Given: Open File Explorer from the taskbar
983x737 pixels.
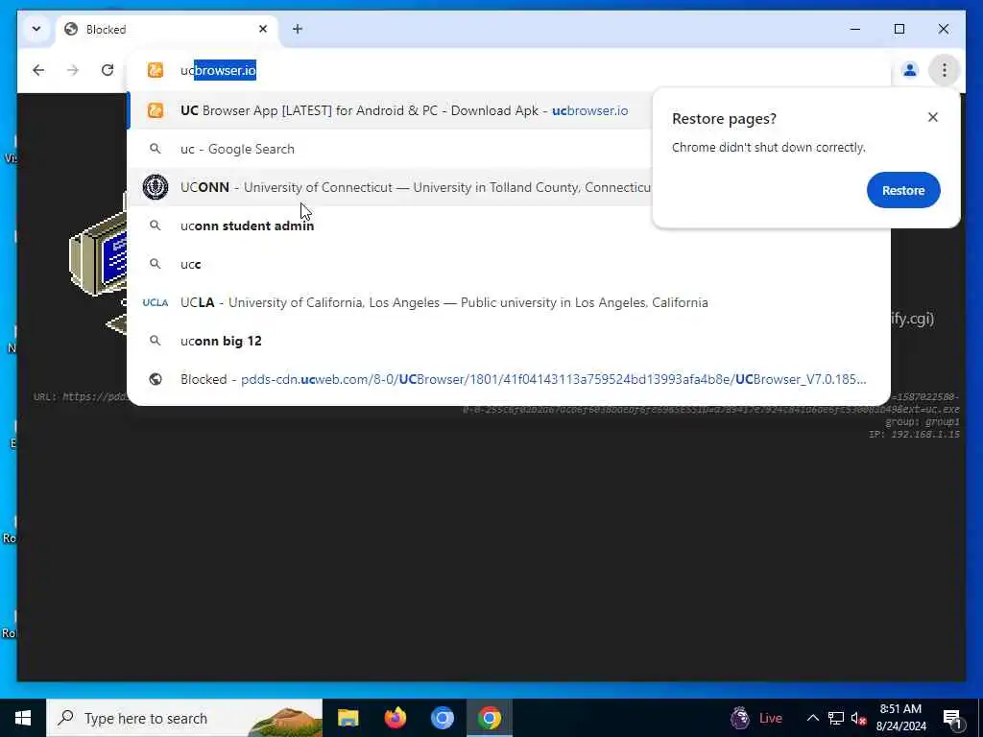Looking at the screenshot, I should pyautogui.click(x=348, y=718).
